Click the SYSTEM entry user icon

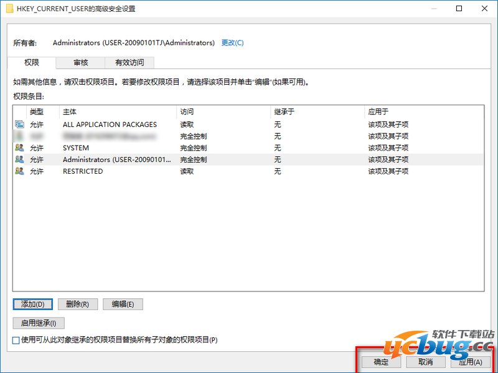tap(19, 148)
